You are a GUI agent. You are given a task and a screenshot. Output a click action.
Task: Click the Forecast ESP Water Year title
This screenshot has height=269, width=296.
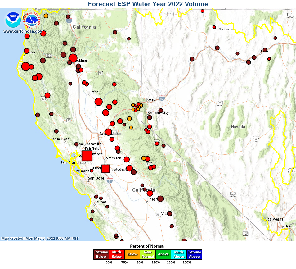pyautogui.click(x=148, y=4)
